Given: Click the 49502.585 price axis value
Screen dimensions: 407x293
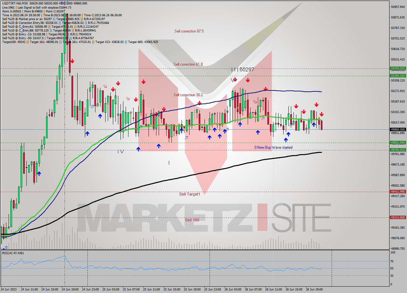Looking at the screenshot, I should pyautogui.click(x=398, y=185).
